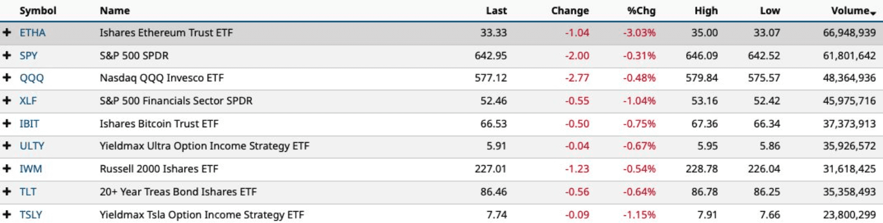This screenshot has width=883, height=223.
Task: Expand the XLF row plus icon
Action: pyautogui.click(x=7, y=101)
